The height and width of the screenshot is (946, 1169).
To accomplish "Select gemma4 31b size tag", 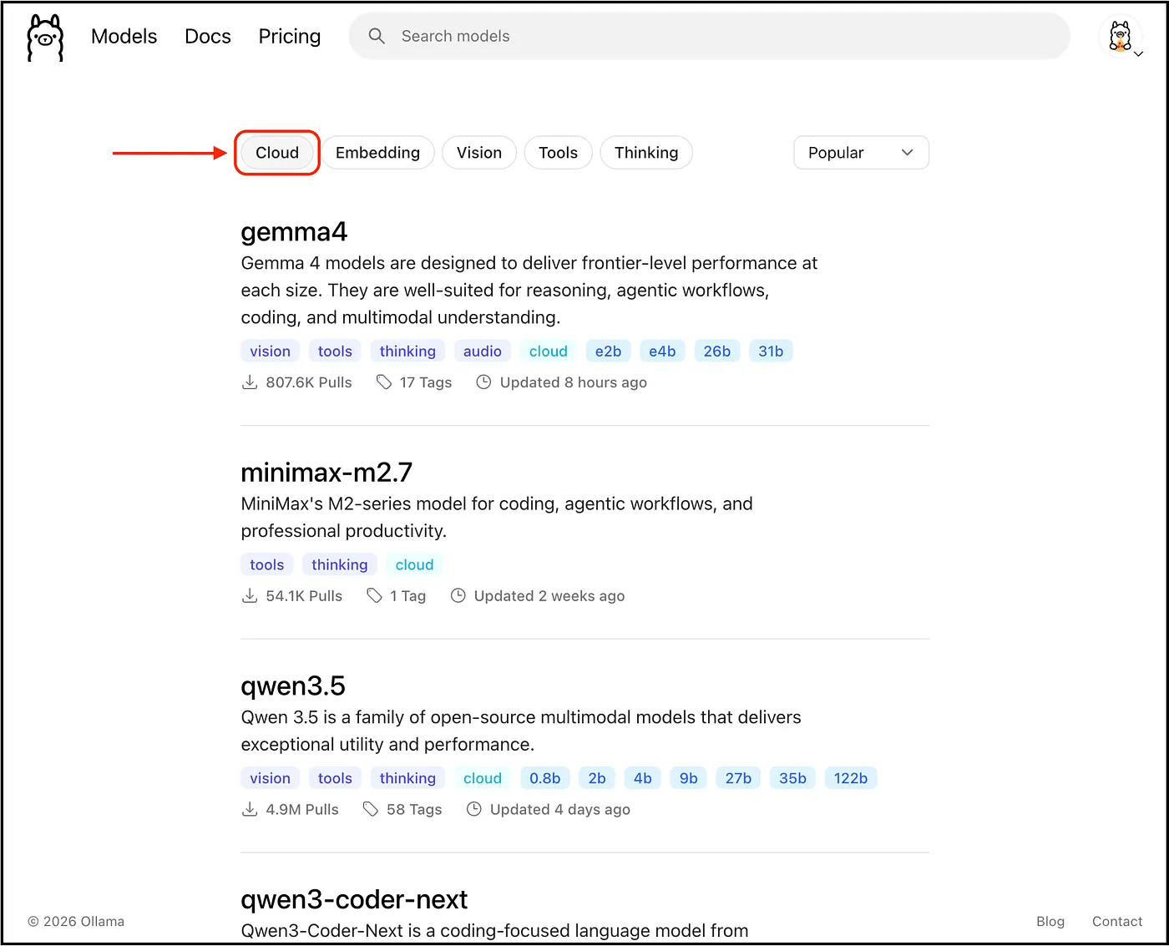I will pos(771,352).
